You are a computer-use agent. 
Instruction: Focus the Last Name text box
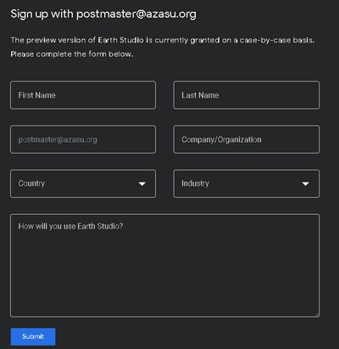pos(247,95)
